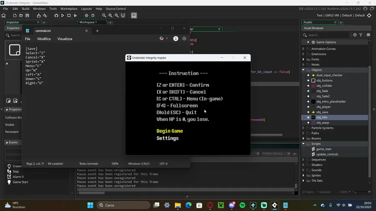The width and height of the screenshot is (376, 211).
Task: Expand the Sounds folder
Action: [303, 170]
